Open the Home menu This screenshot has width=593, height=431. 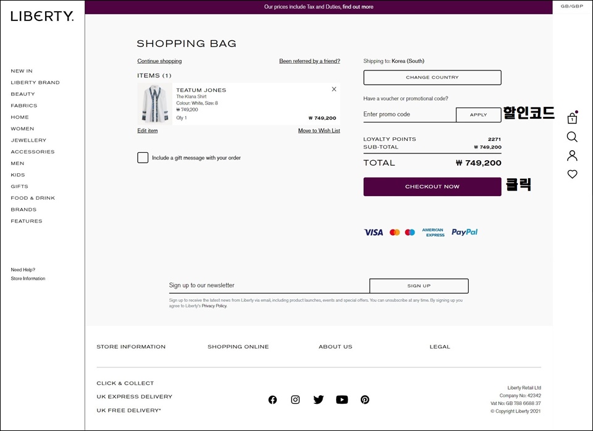pos(20,117)
